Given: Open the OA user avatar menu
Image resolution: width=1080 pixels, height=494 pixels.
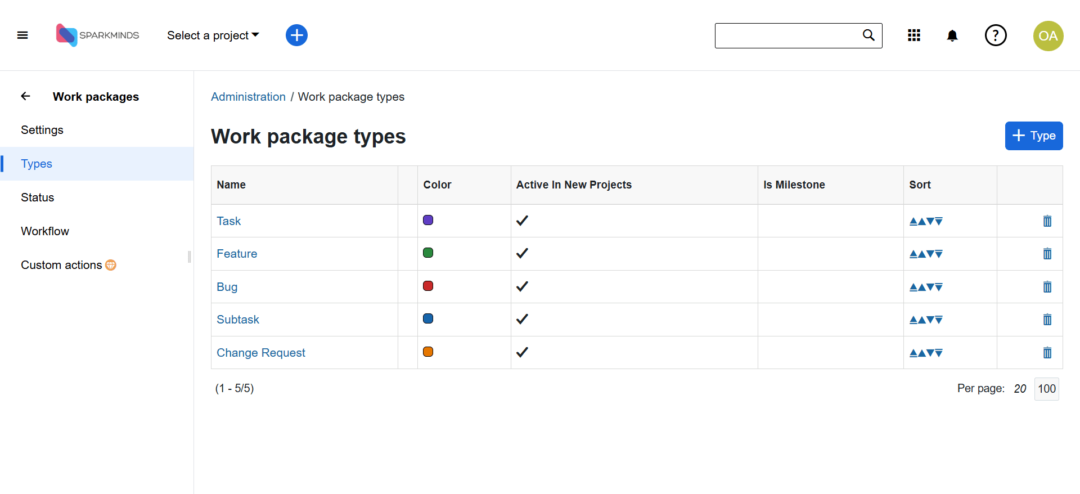Looking at the screenshot, I should [x=1048, y=36].
